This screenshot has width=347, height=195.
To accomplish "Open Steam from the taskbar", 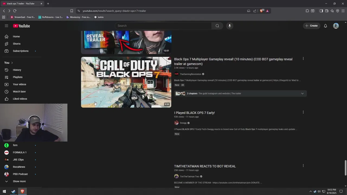I will [x=13, y=191].
